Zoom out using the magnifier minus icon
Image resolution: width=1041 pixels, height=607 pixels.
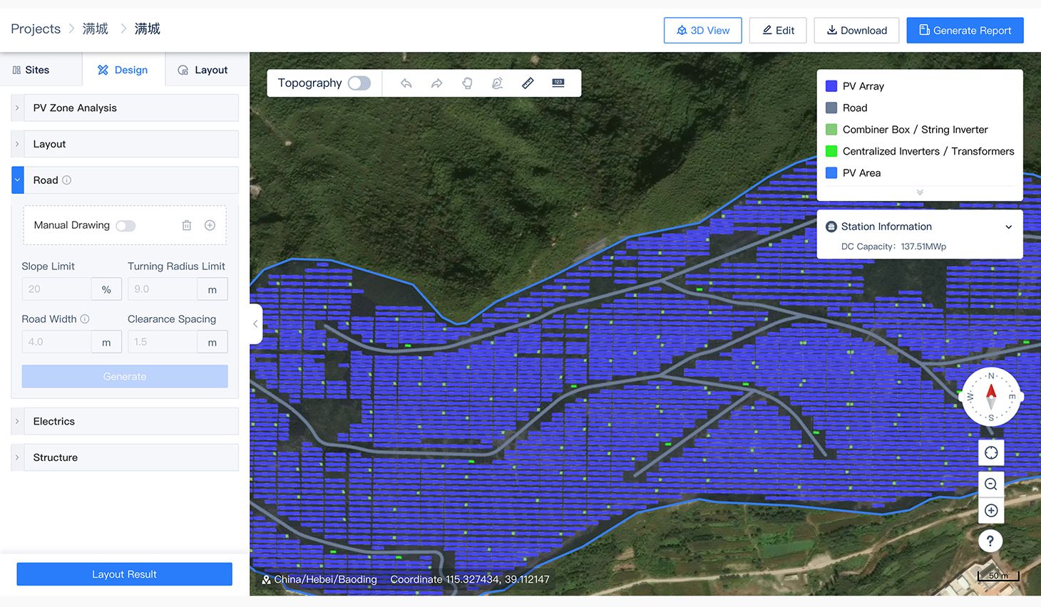click(991, 484)
